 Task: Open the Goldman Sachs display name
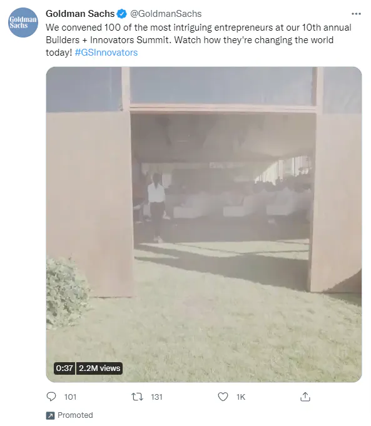[80, 14]
